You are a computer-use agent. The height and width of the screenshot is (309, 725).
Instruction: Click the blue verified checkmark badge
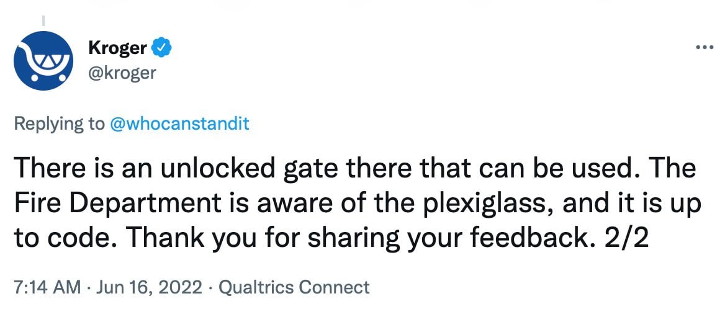tap(161, 47)
